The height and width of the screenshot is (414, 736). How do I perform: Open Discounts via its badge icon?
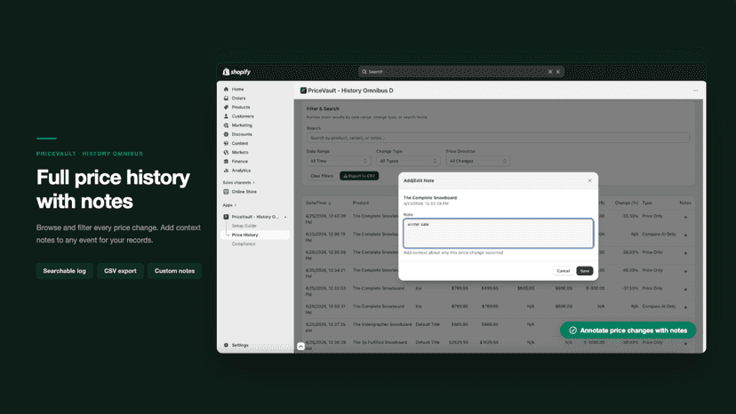pos(227,134)
